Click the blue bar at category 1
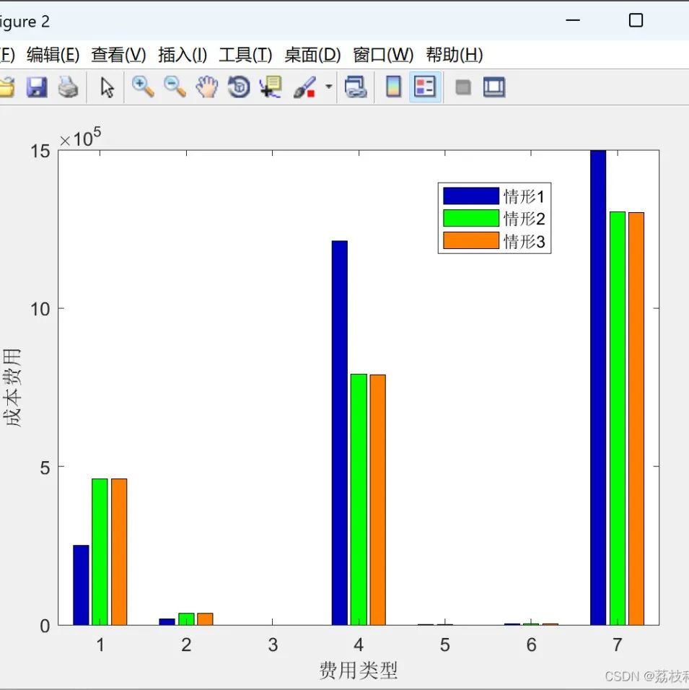Image resolution: width=689 pixels, height=690 pixels. click(81, 585)
